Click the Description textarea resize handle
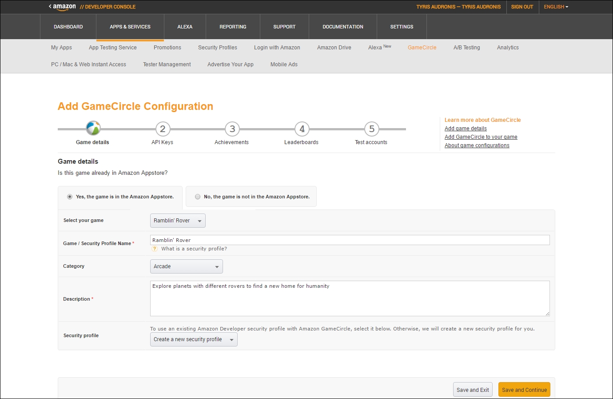Viewport: 613px width, 399px height. [x=547, y=314]
